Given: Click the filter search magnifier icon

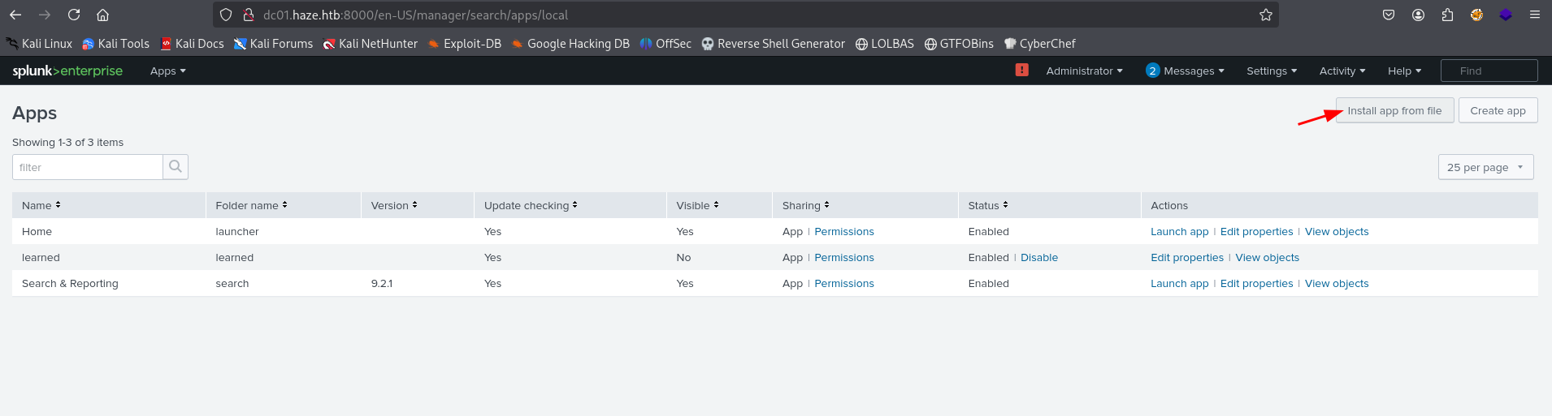Looking at the screenshot, I should coord(176,167).
